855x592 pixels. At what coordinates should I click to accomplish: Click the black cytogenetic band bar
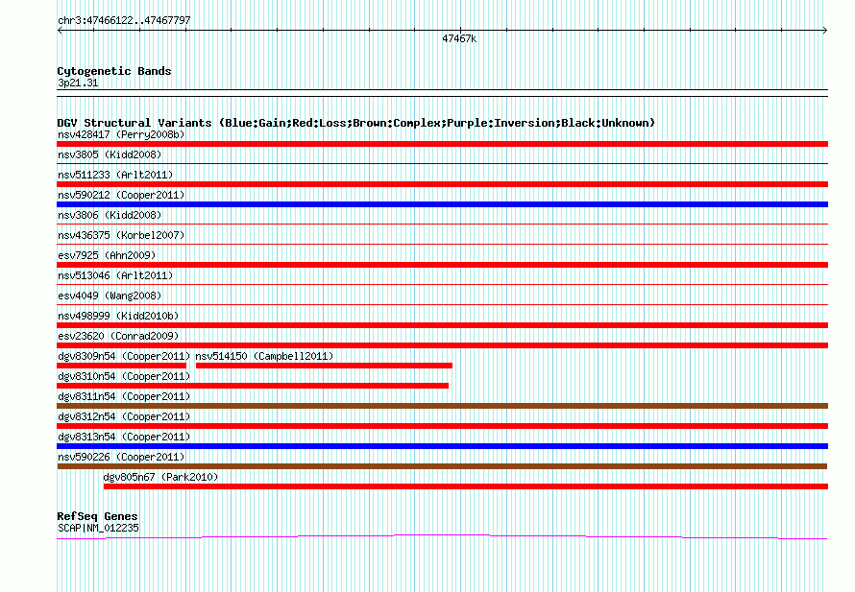(442, 93)
